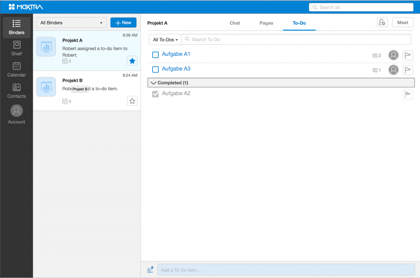The image size is (420, 278).
Task: Toggle flag on completed Aufgabe A2
Action: click(x=408, y=94)
